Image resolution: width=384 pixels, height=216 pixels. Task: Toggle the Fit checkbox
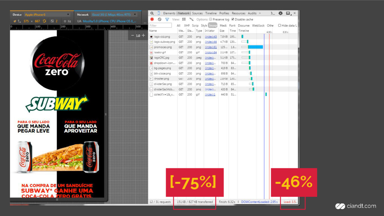point(65,21)
